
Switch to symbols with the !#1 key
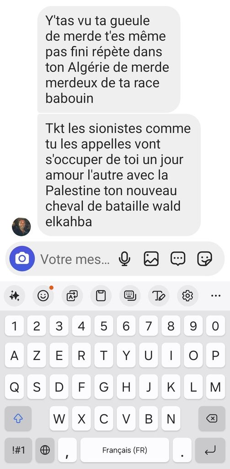[18, 450]
